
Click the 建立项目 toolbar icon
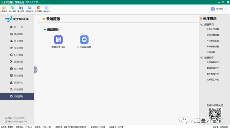(x=21, y=8)
